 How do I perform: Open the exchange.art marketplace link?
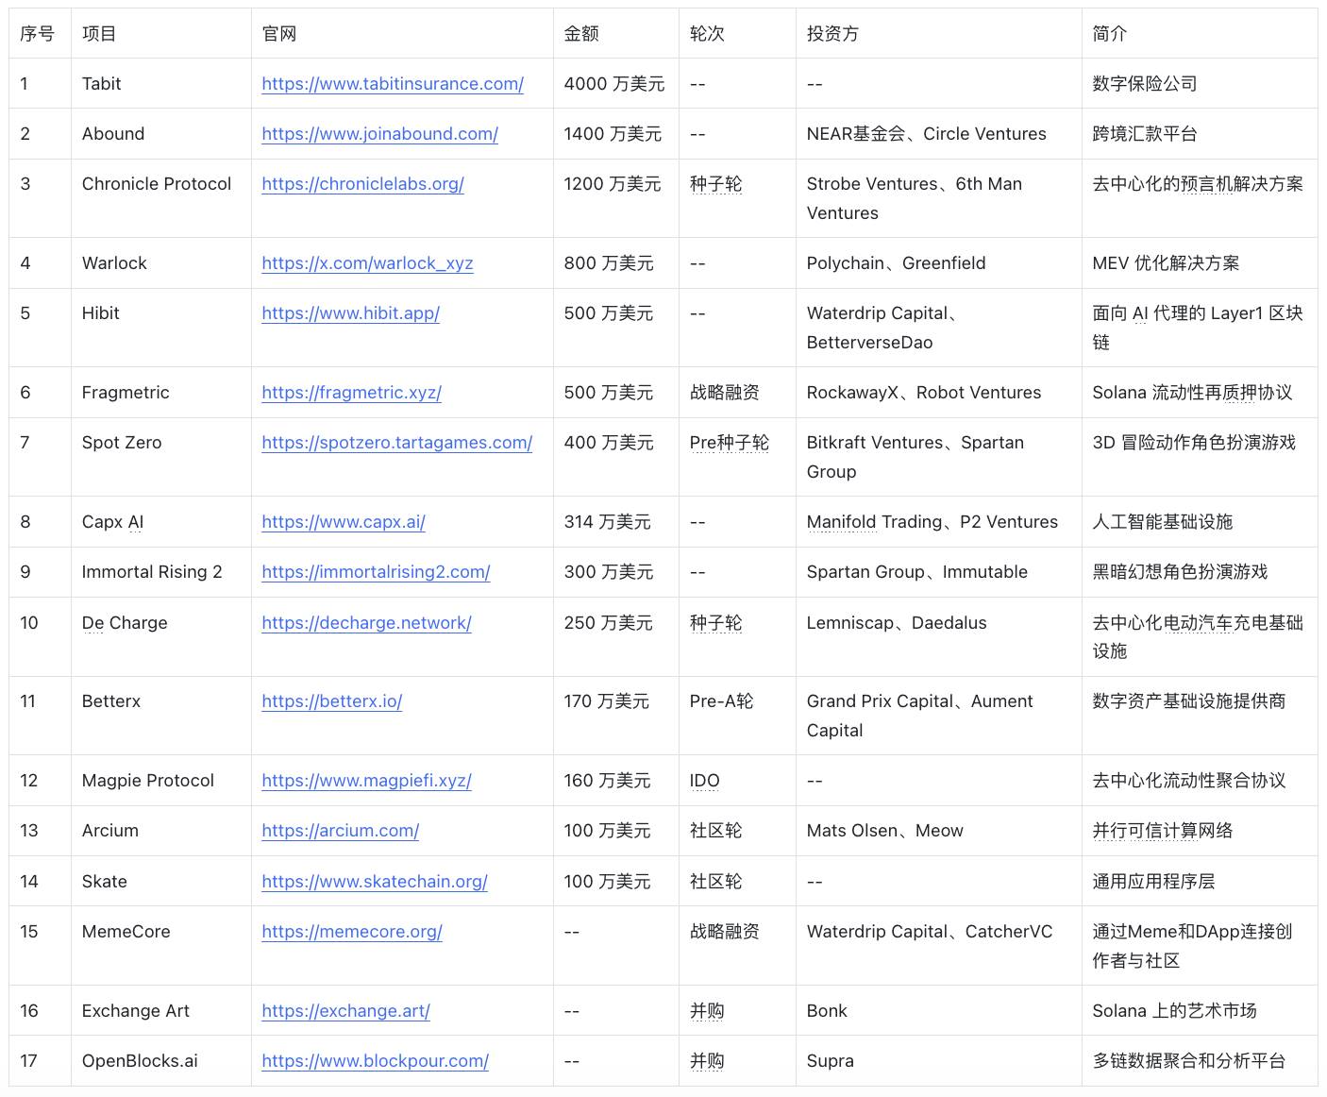pyautogui.click(x=345, y=1011)
